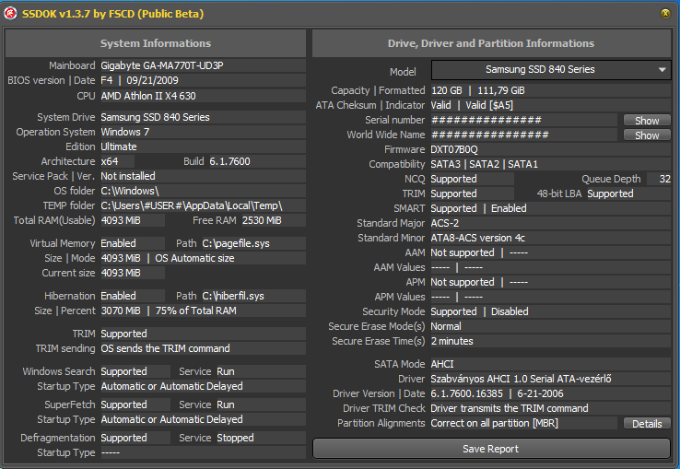Open the Samsung SSD 840 Series model dropdown

[550, 70]
